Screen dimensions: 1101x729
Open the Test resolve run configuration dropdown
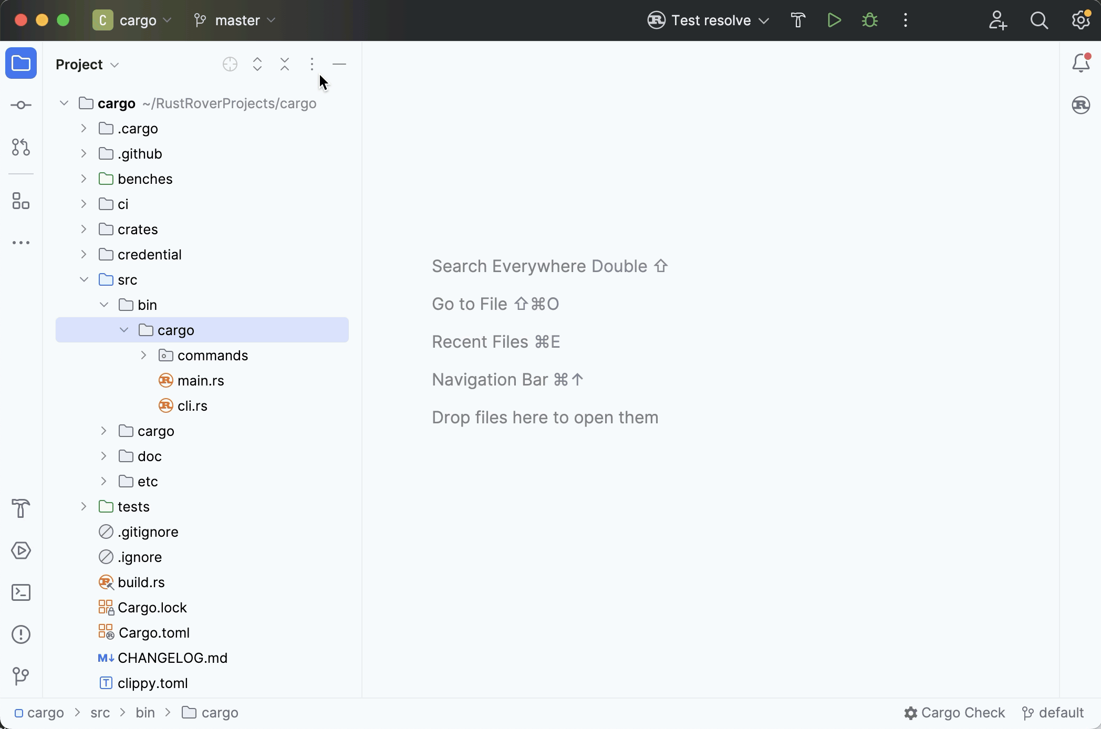[x=765, y=20]
